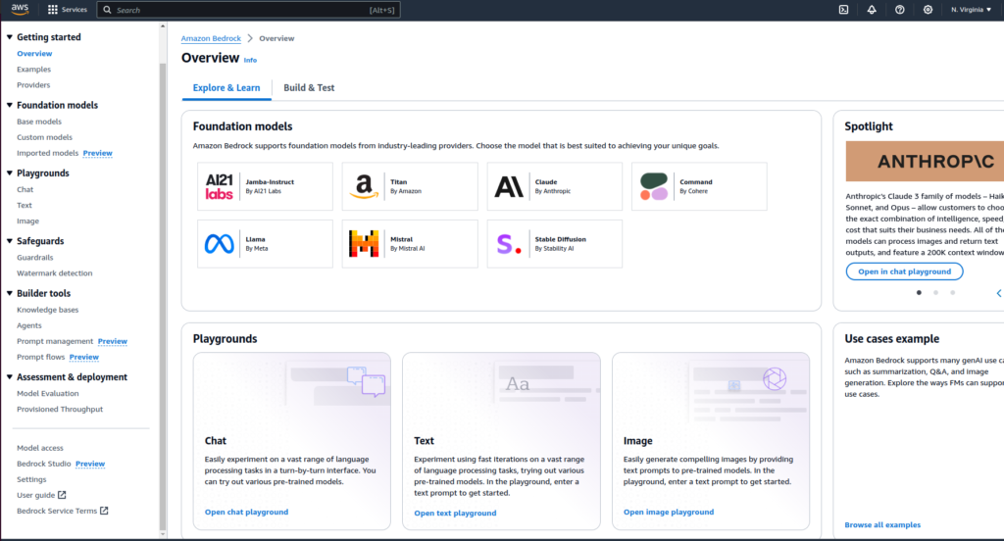1004x541 pixels.
Task: Open Provisioned Throughput in the sidebar
Action: pyautogui.click(x=60, y=409)
